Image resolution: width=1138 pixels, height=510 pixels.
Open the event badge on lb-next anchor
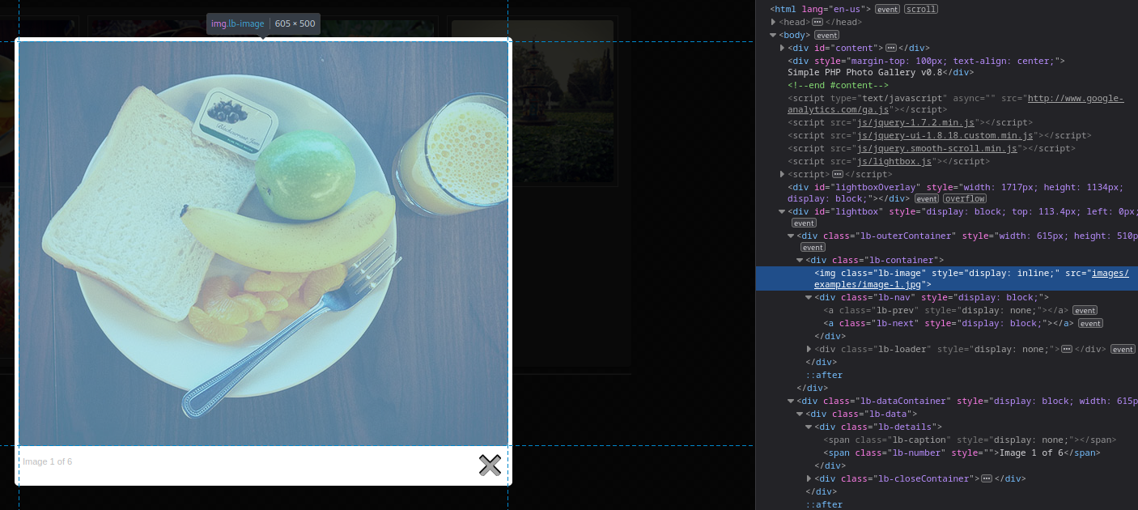tap(1090, 323)
